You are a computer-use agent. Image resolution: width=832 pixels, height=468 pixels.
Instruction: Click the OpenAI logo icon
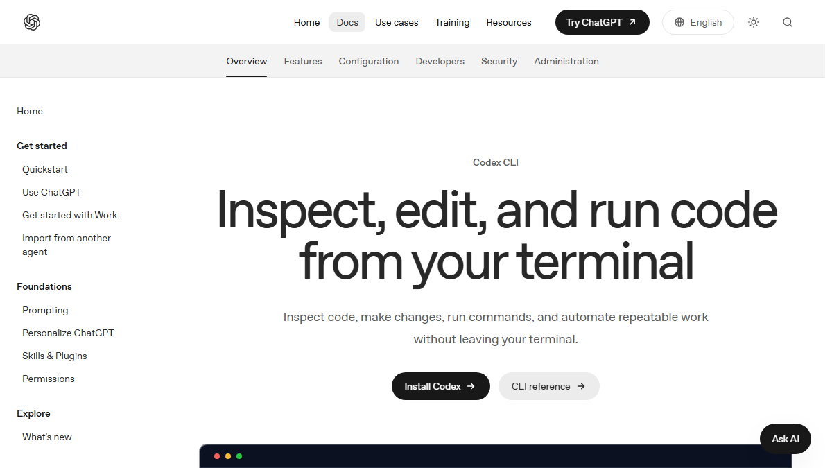click(x=32, y=22)
